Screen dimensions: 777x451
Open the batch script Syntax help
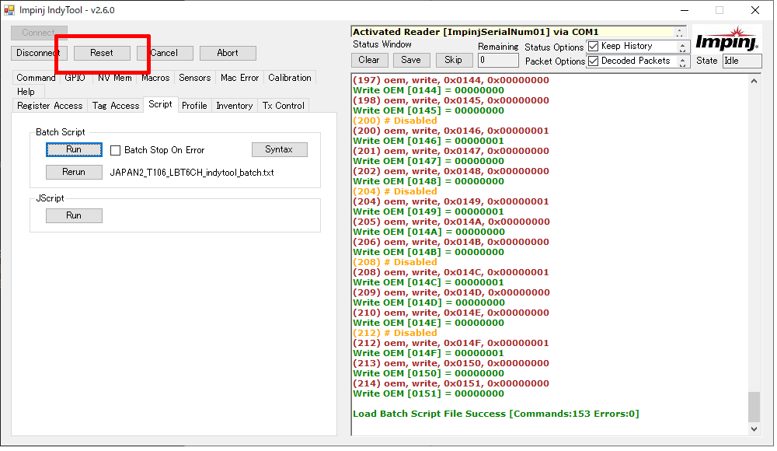click(x=279, y=150)
